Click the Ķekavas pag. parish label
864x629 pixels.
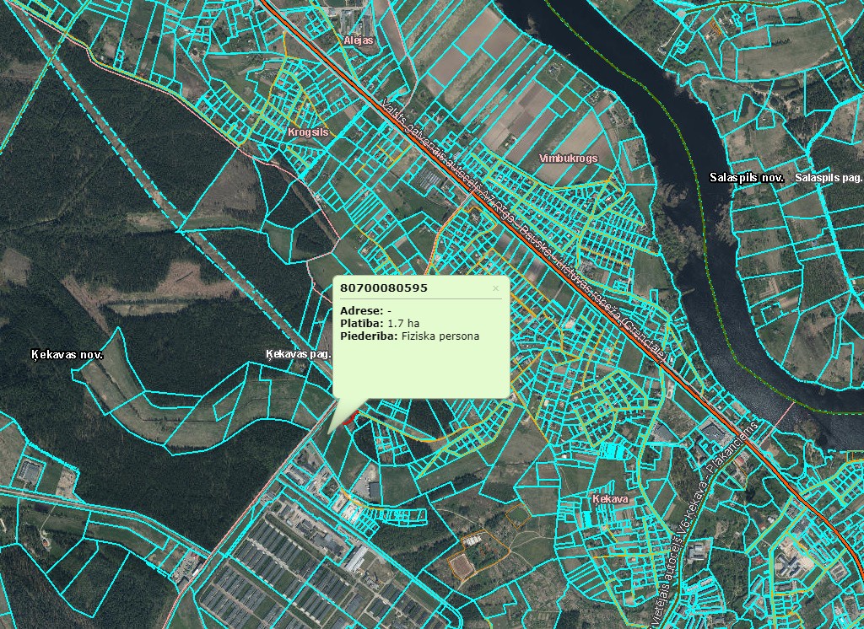tap(297, 353)
